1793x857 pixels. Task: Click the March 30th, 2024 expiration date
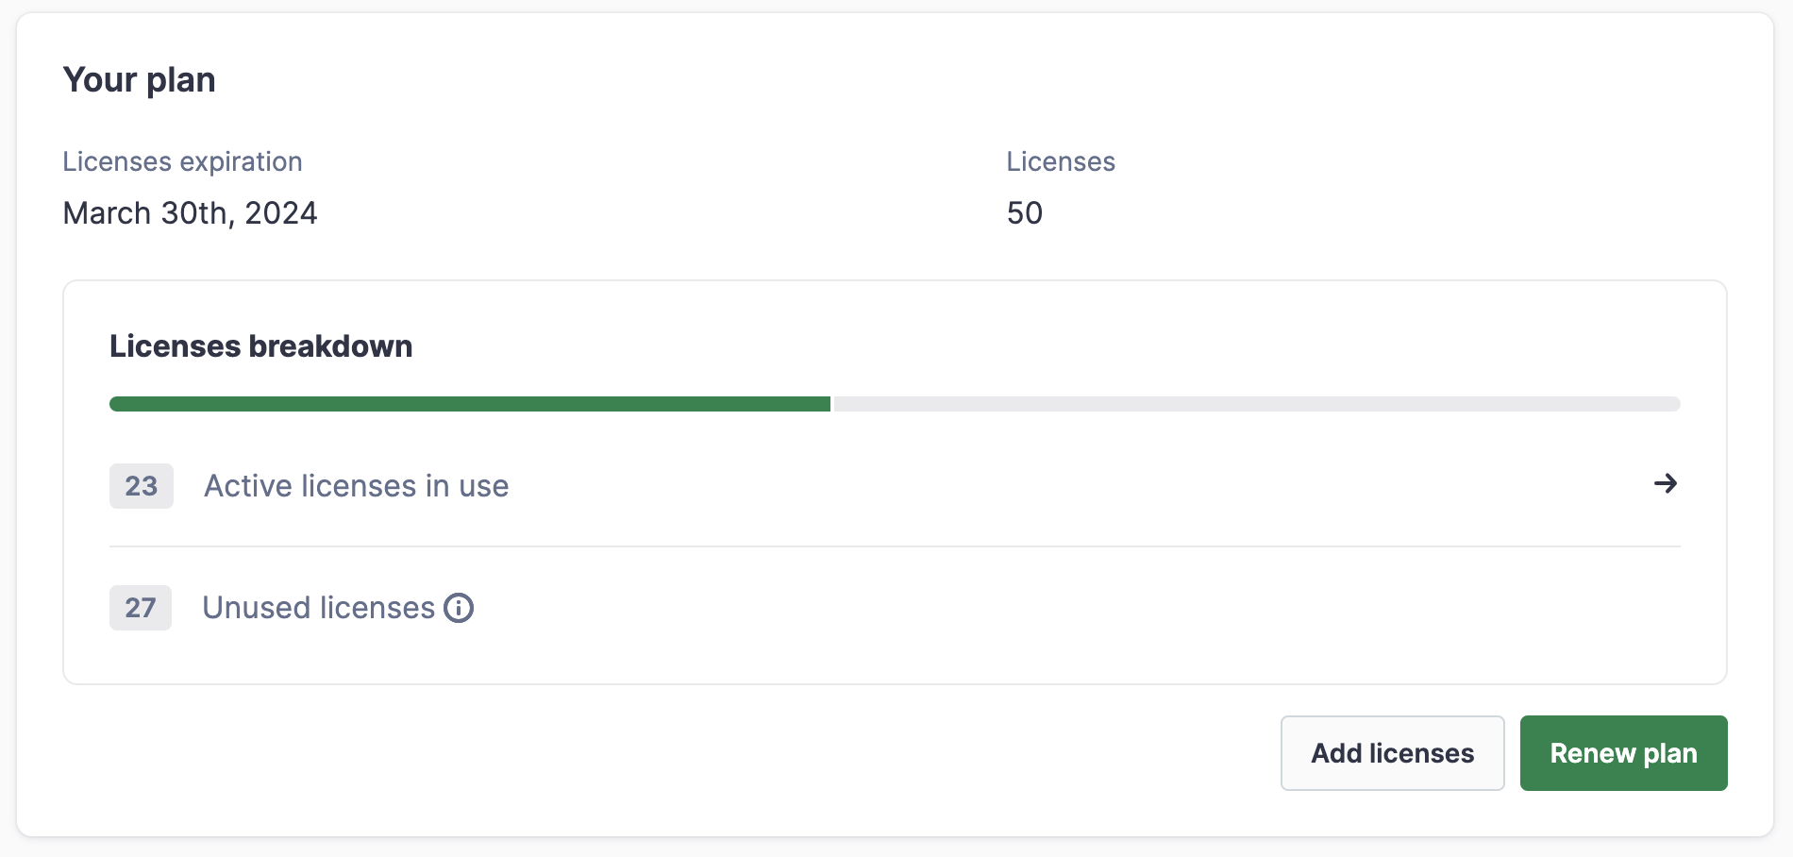coord(190,213)
